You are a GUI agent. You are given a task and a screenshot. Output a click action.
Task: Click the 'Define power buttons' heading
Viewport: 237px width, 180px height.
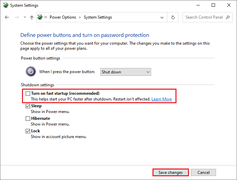tap(85, 35)
